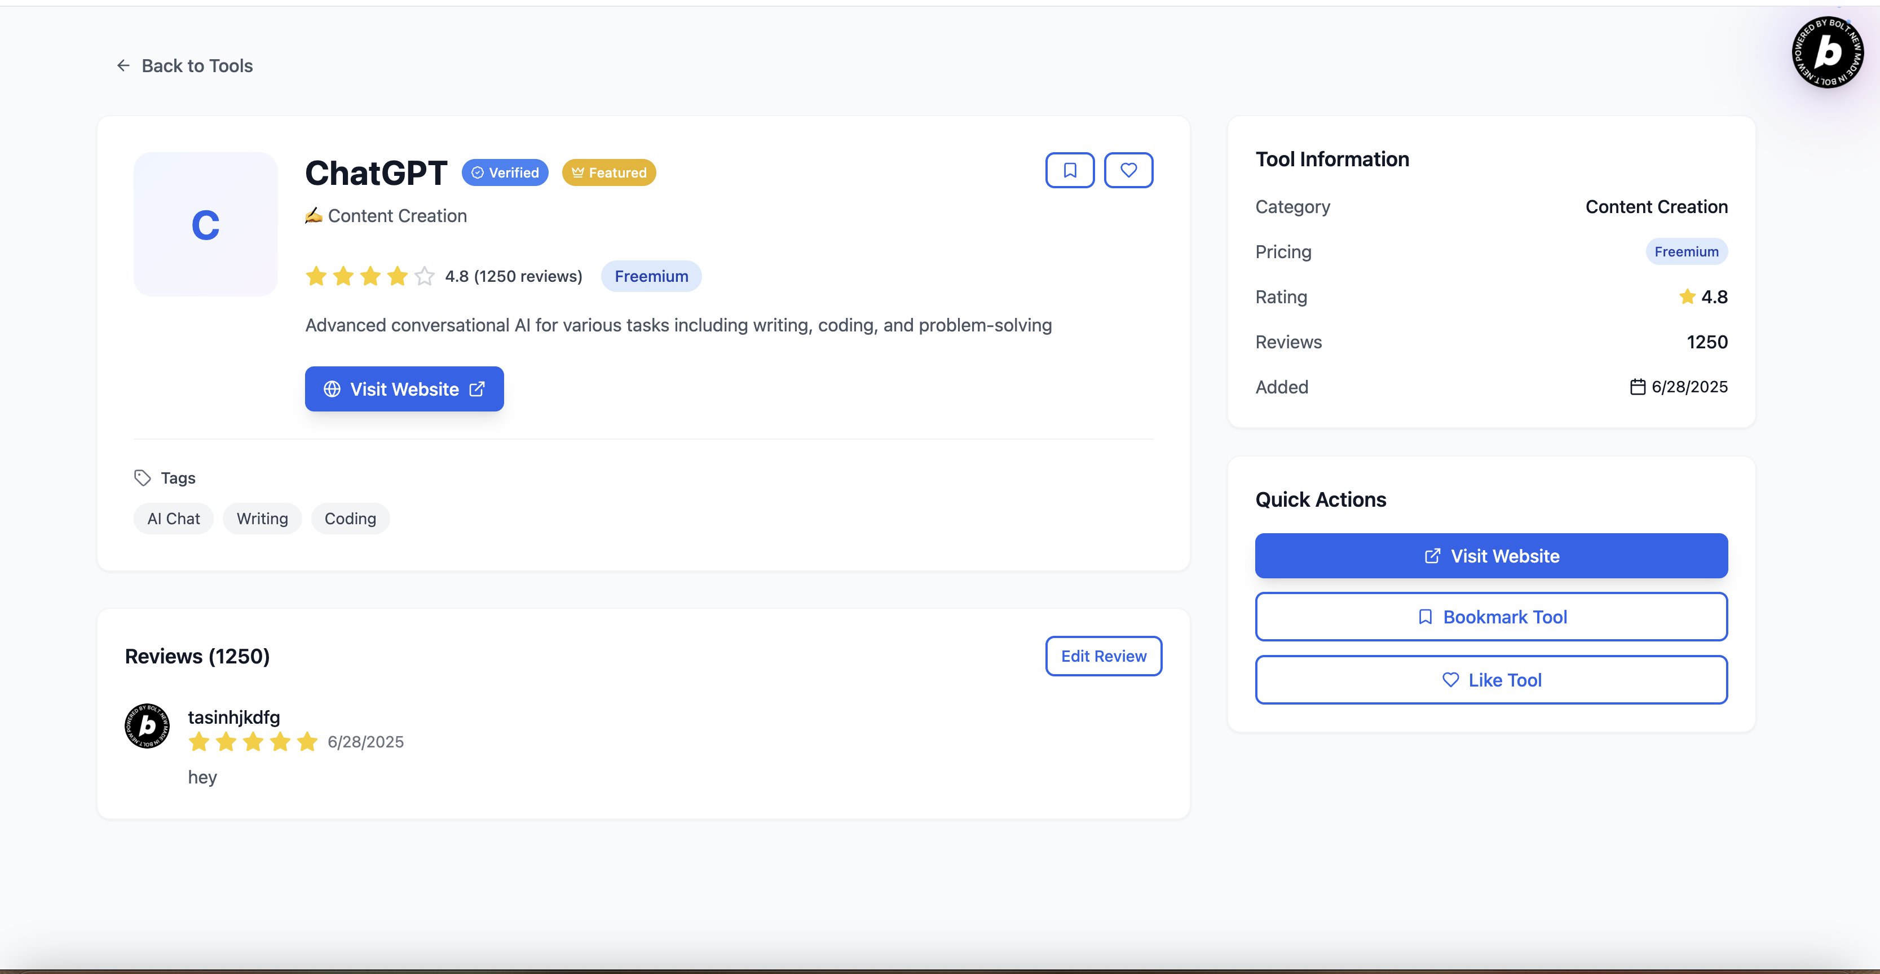Viewport: 1880px width, 974px height.
Task: Click the tag icon next to Tags
Action: pyautogui.click(x=142, y=478)
